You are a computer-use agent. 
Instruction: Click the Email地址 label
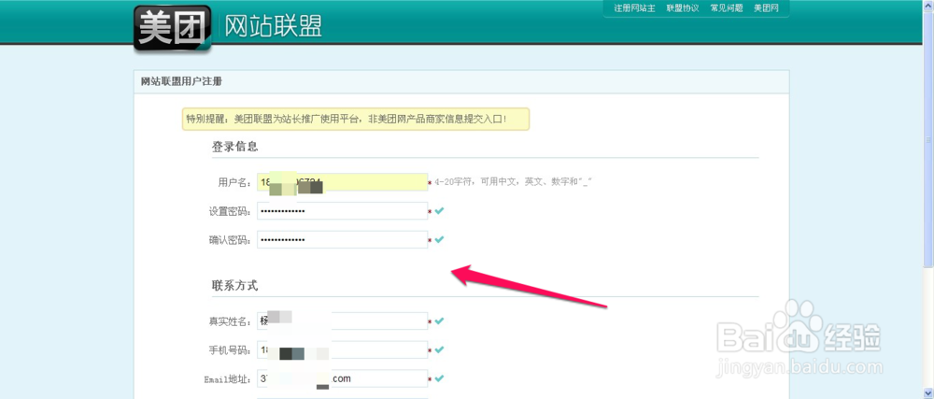click(229, 378)
